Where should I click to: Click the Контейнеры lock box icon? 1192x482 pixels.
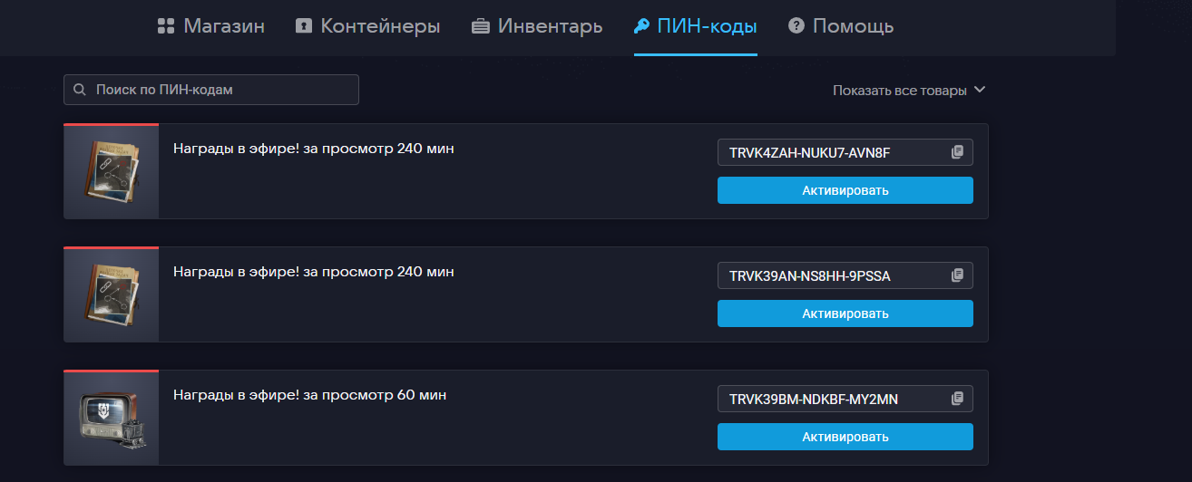pos(304,26)
